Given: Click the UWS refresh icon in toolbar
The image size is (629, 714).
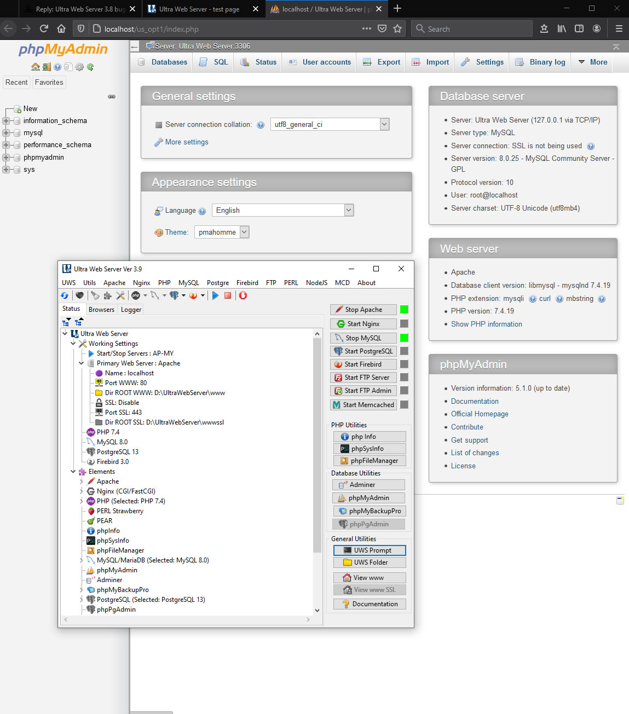Looking at the screenshot, I should coord(65,295).
